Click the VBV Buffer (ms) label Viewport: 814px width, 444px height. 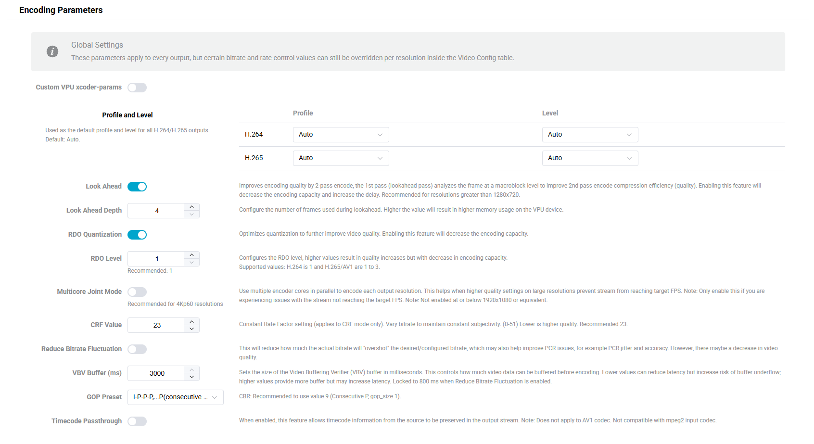[x=97, y=373]
